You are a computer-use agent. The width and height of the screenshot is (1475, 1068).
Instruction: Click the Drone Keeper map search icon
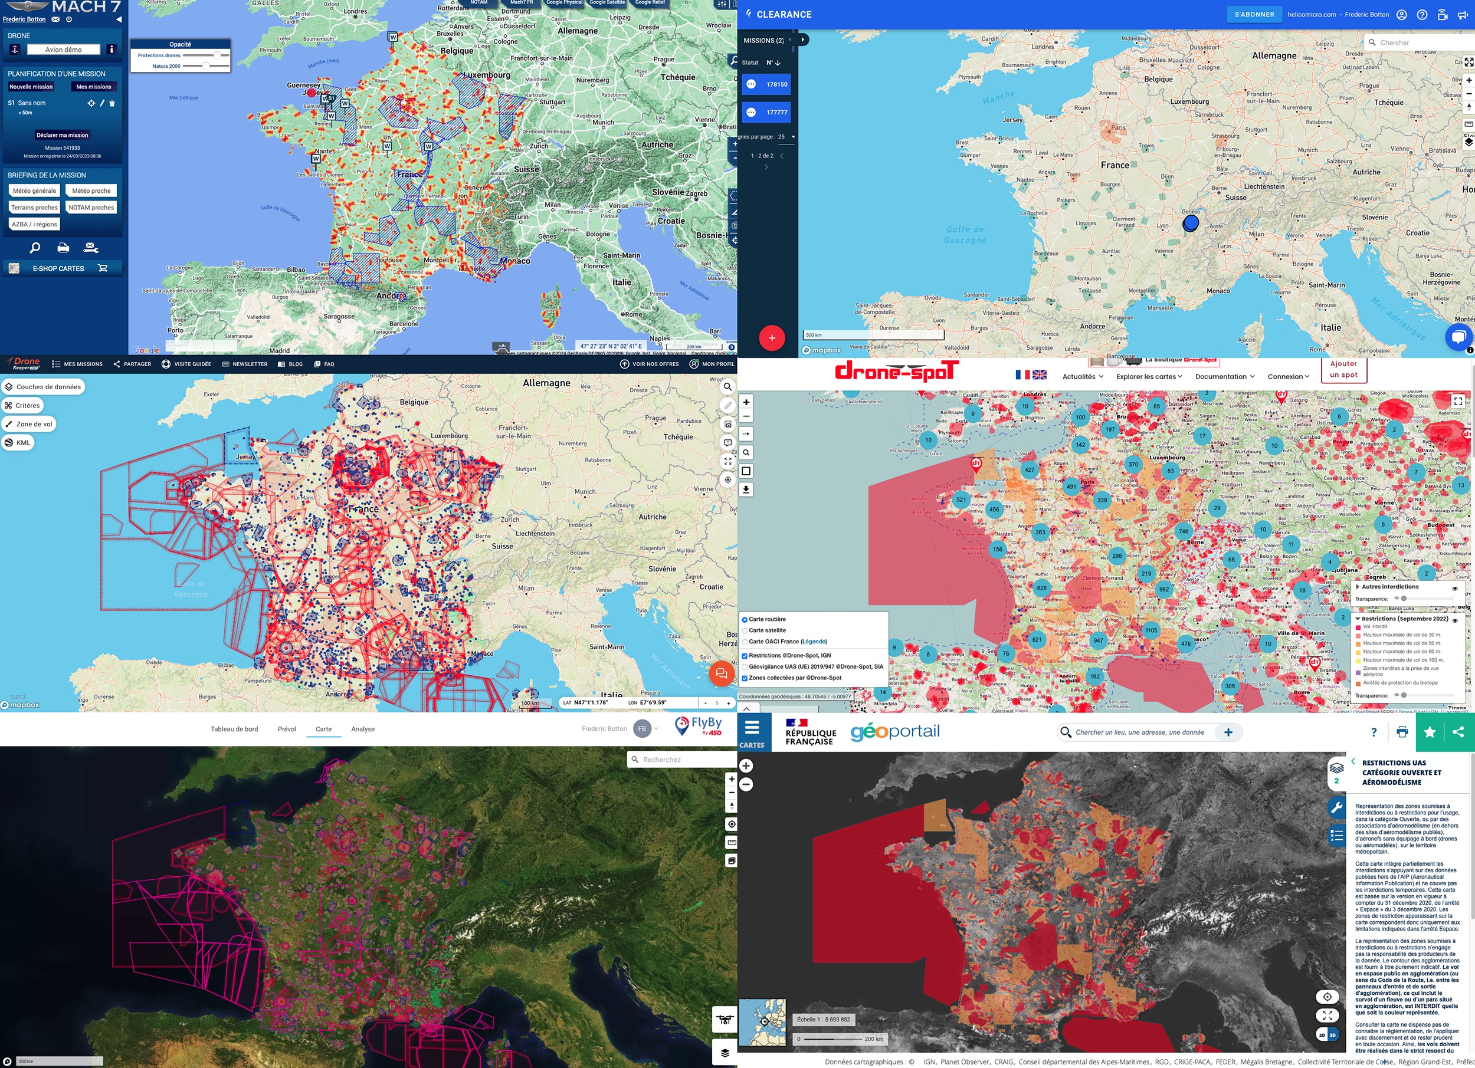coord(727,387)
